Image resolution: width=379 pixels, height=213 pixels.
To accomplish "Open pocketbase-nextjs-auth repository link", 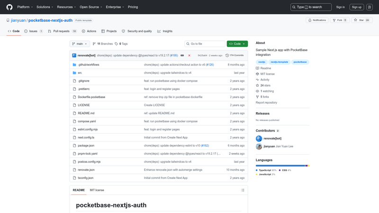I will [x=50, y=20].
